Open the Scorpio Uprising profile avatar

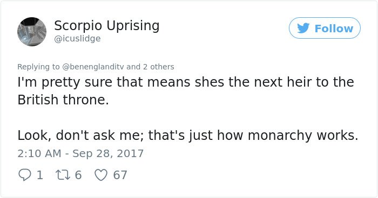32,32
